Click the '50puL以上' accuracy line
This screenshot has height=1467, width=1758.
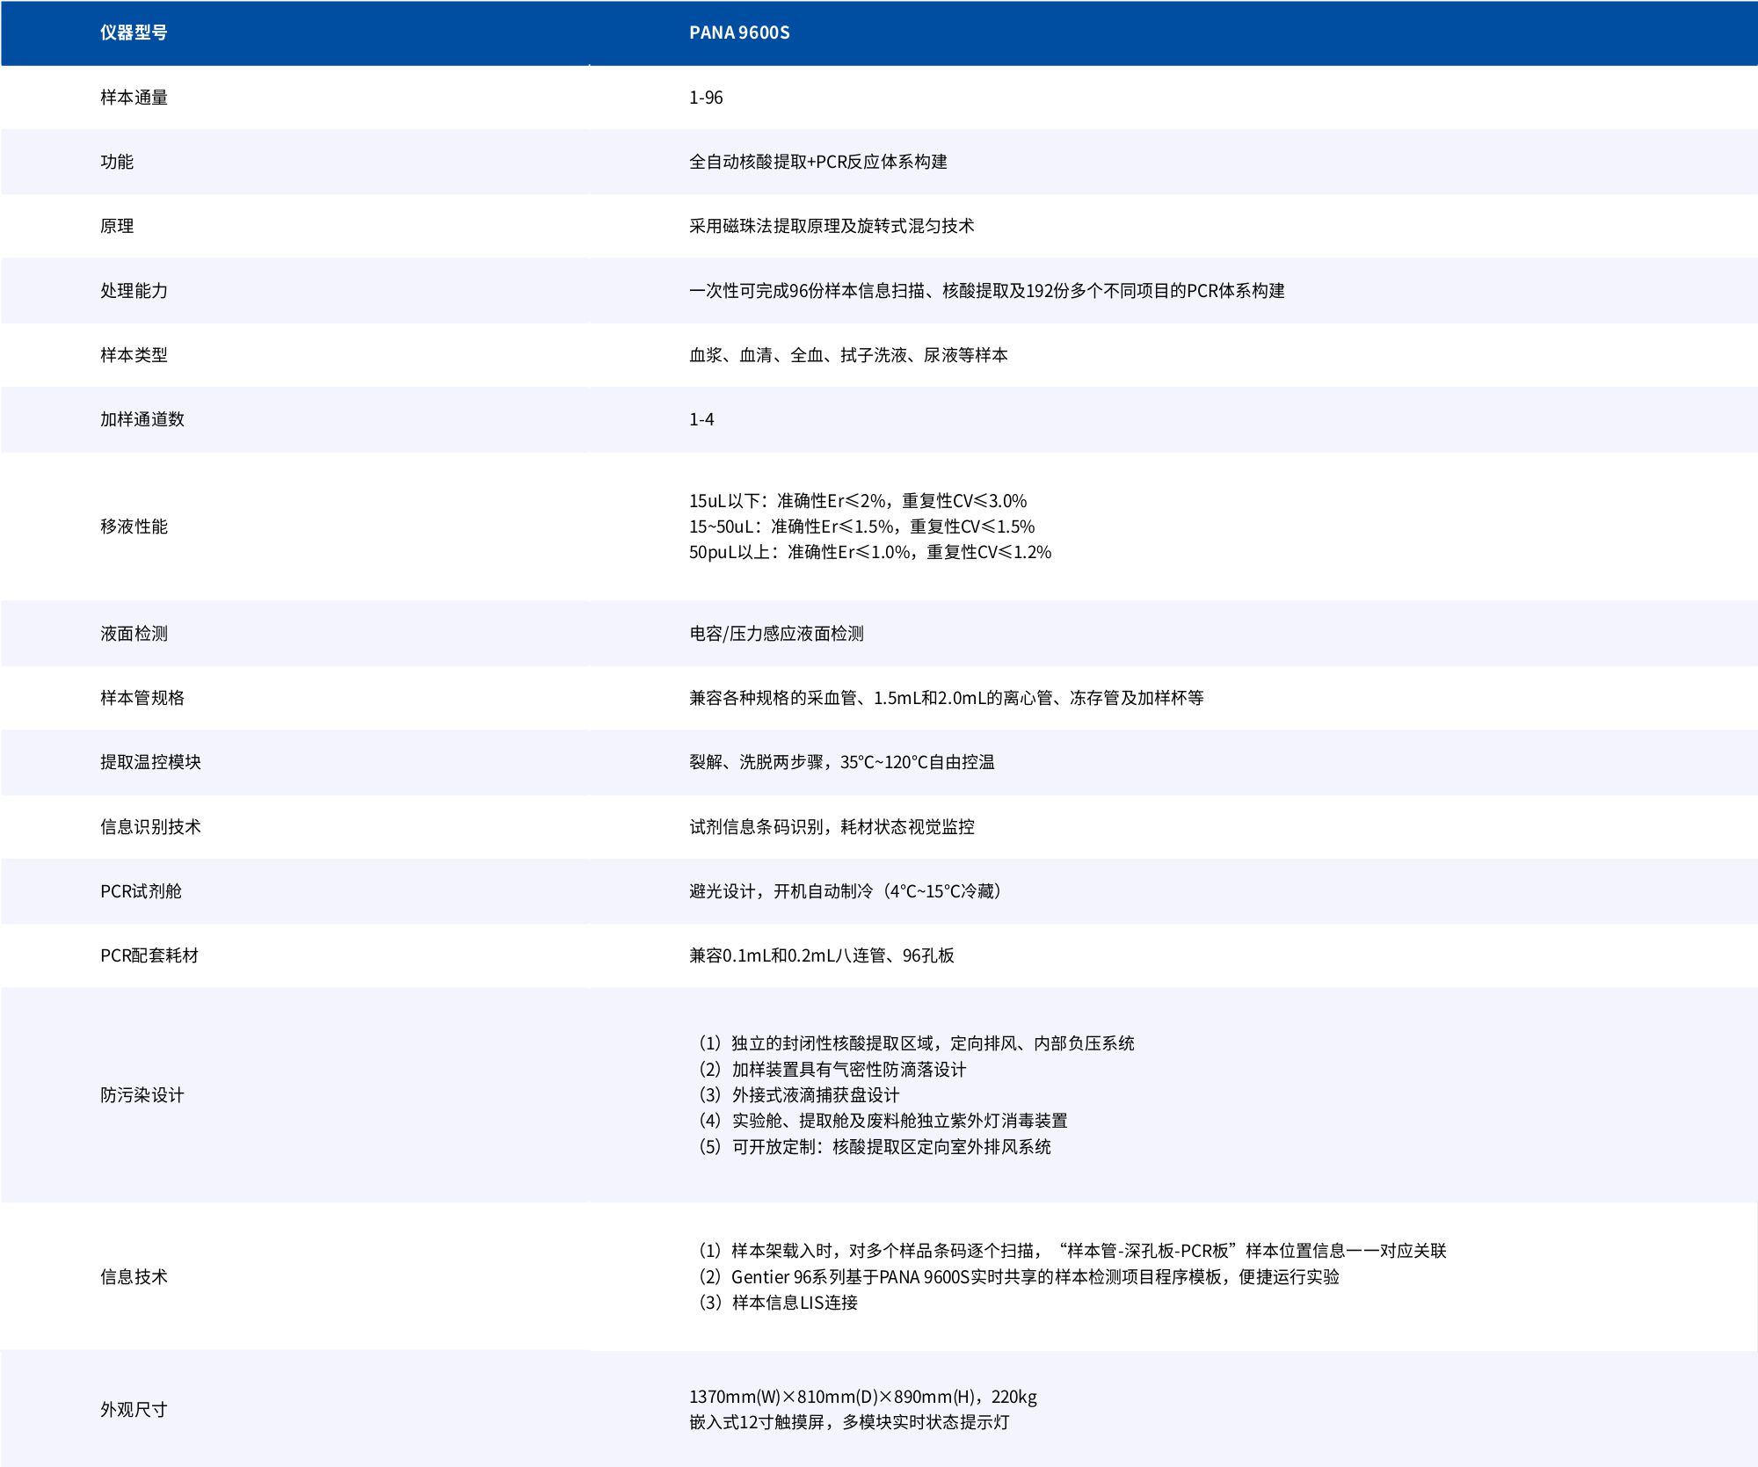(870, 552)
